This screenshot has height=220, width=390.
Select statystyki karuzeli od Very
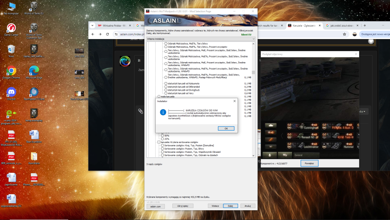(166, 93)
